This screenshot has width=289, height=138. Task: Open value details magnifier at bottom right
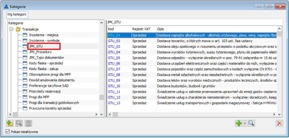click(251, 123)
